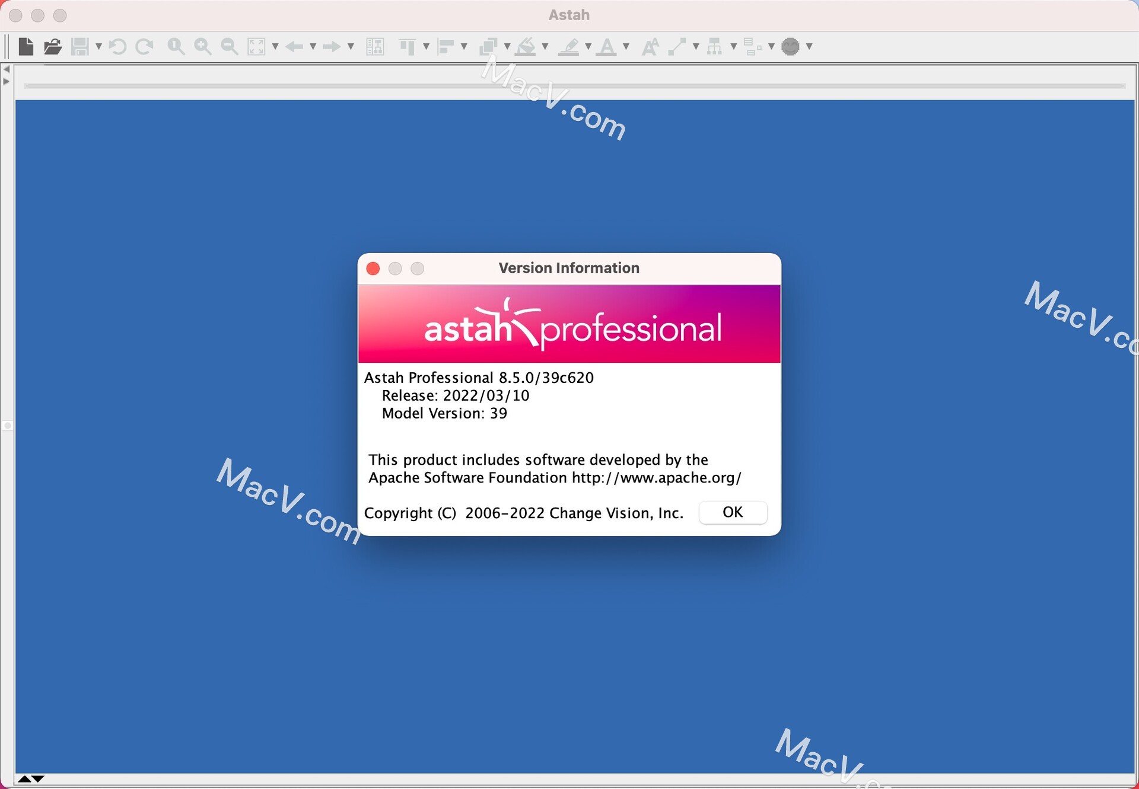Open the Forward history dropdown arrow
This screenshot has width=1139, height=789.
click(x=351, y=46)
